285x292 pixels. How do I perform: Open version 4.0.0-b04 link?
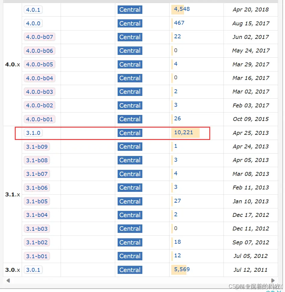coord(40,78)
